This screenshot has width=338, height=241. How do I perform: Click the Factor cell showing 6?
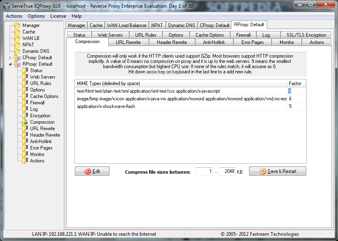coord(296,99)
